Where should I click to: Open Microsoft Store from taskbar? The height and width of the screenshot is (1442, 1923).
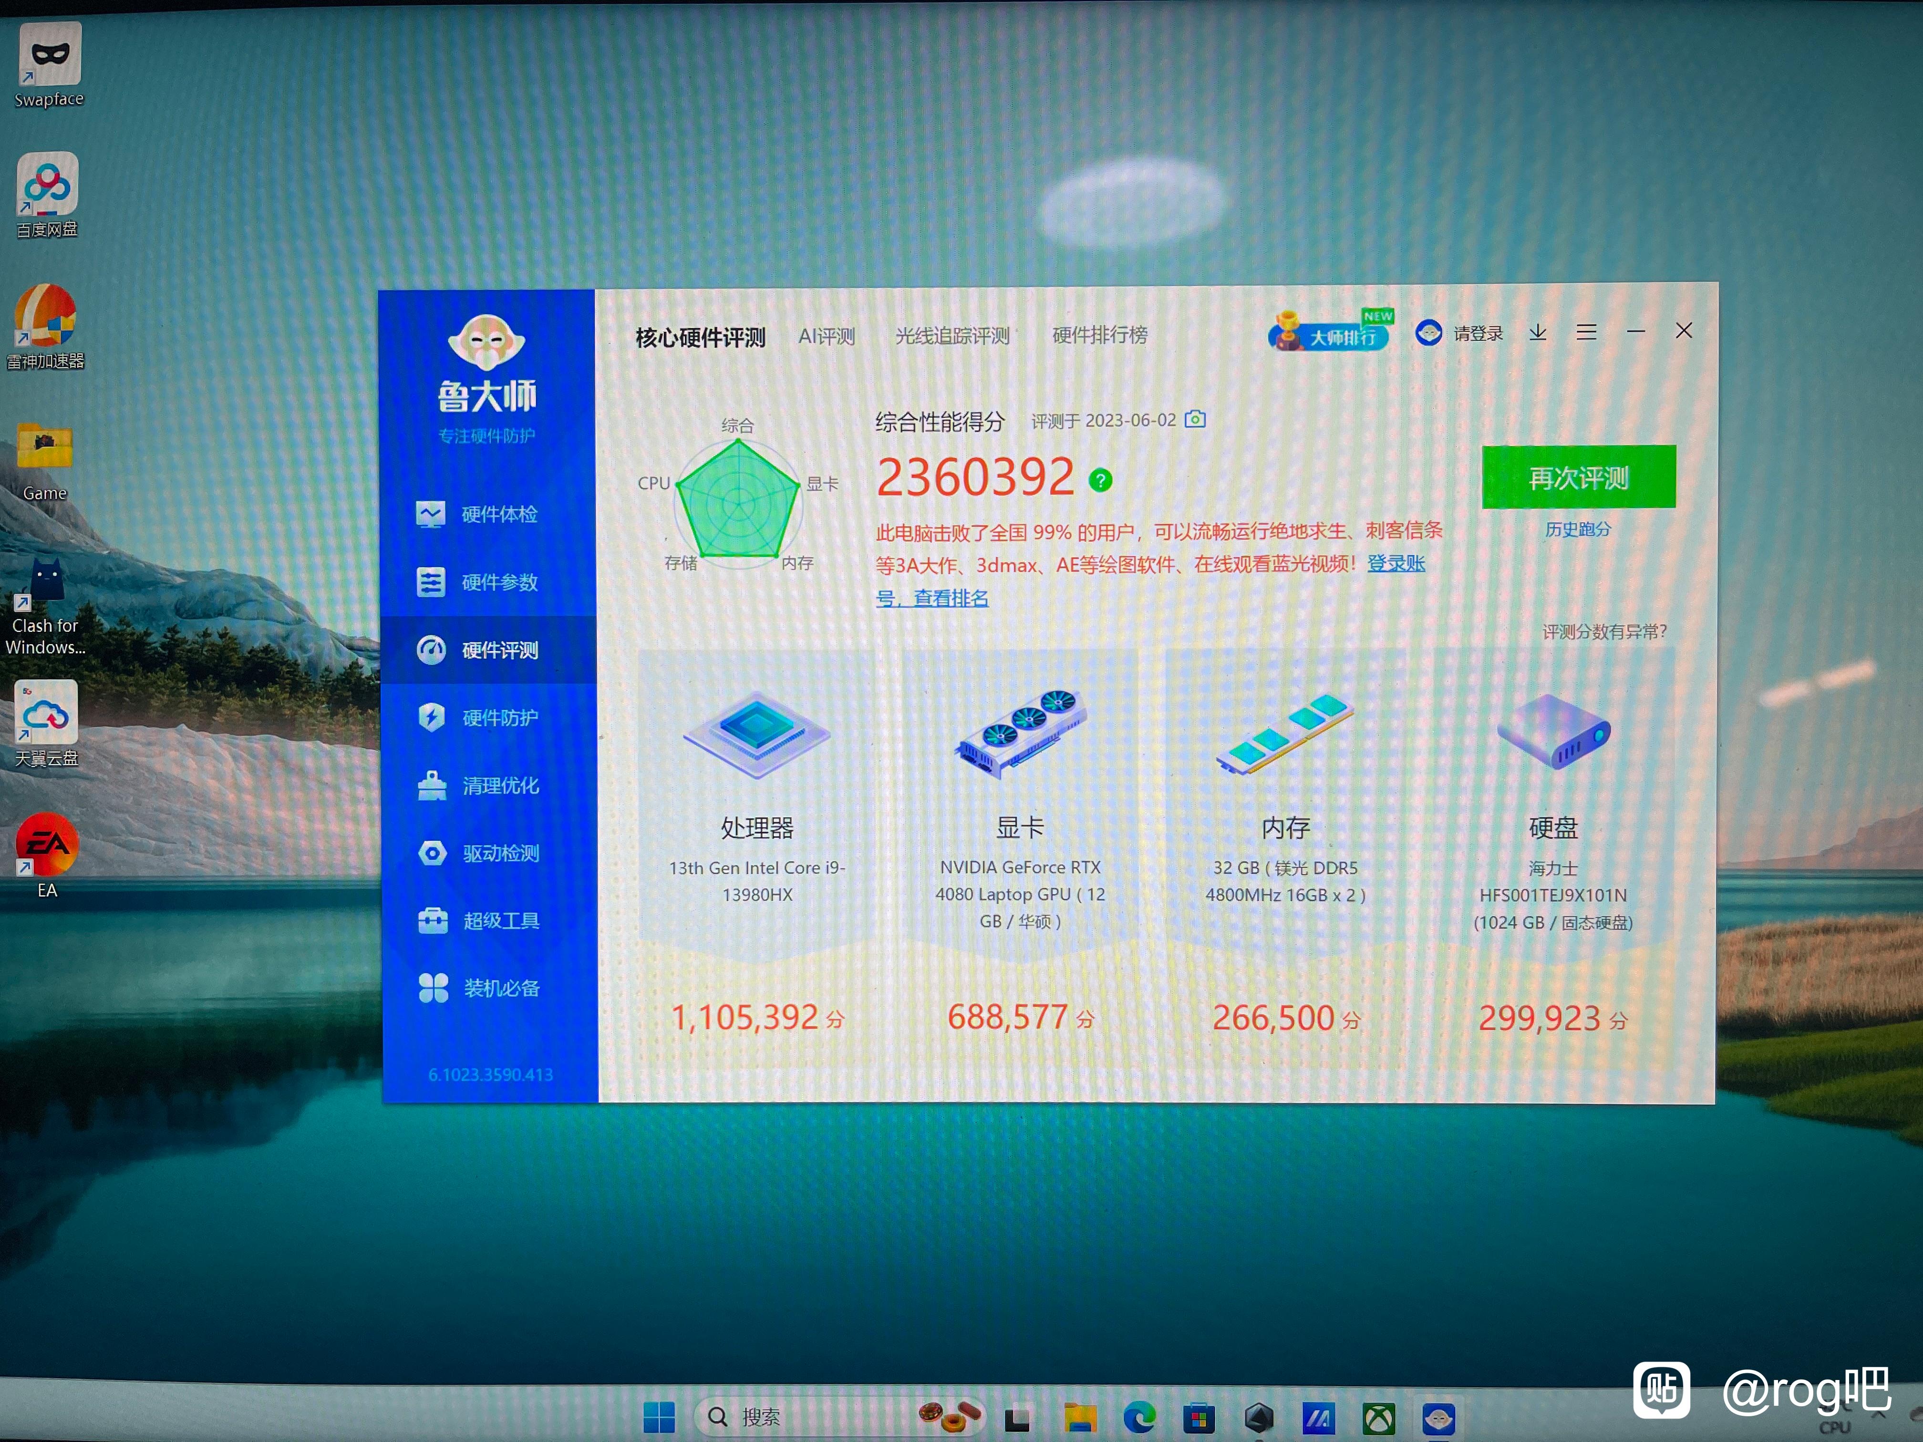pos(1199,1419)
